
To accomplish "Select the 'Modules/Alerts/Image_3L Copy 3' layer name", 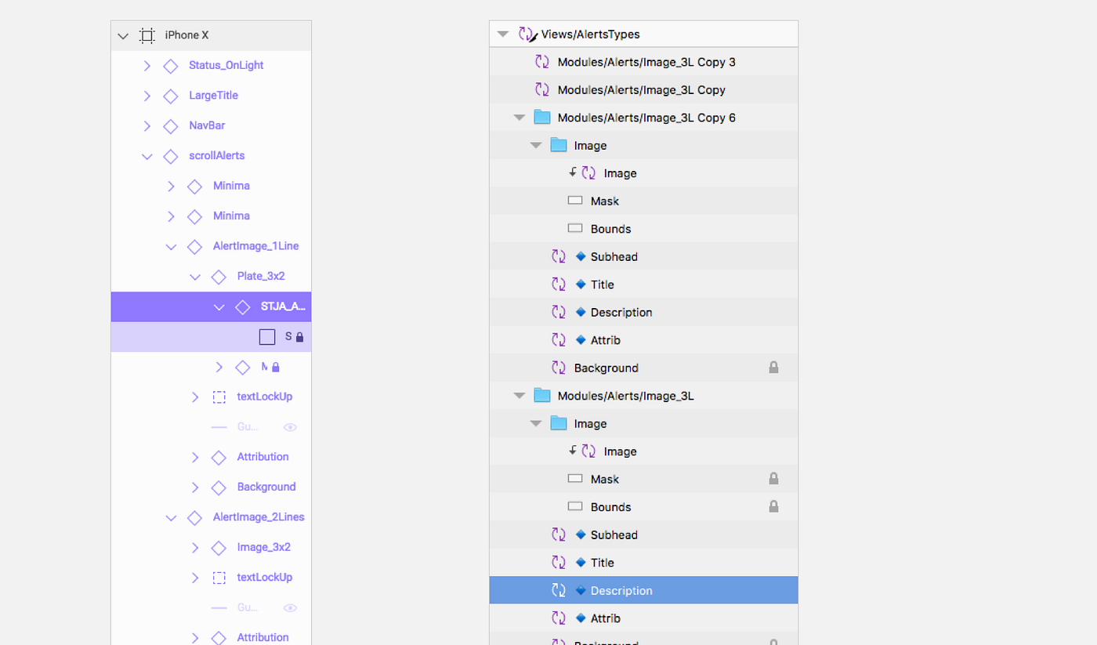I will point(646,62).
